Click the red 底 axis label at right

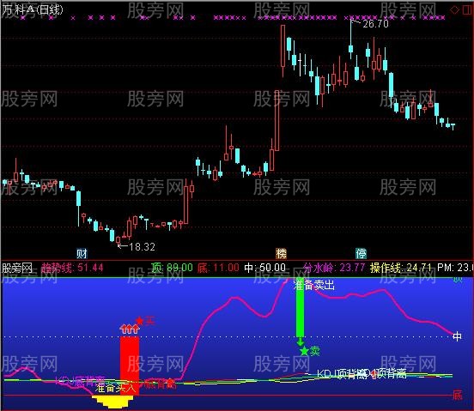(457, 395)
